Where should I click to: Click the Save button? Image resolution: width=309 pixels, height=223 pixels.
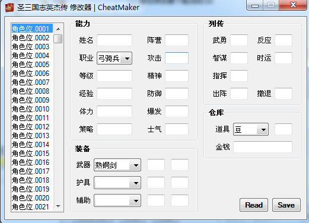(286, 205)
